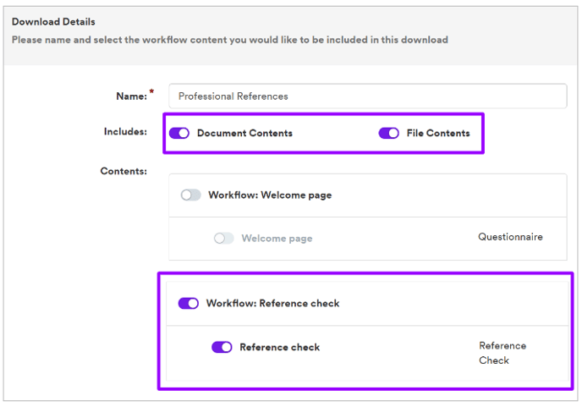Select the Welcome page item text

point(277,239)
